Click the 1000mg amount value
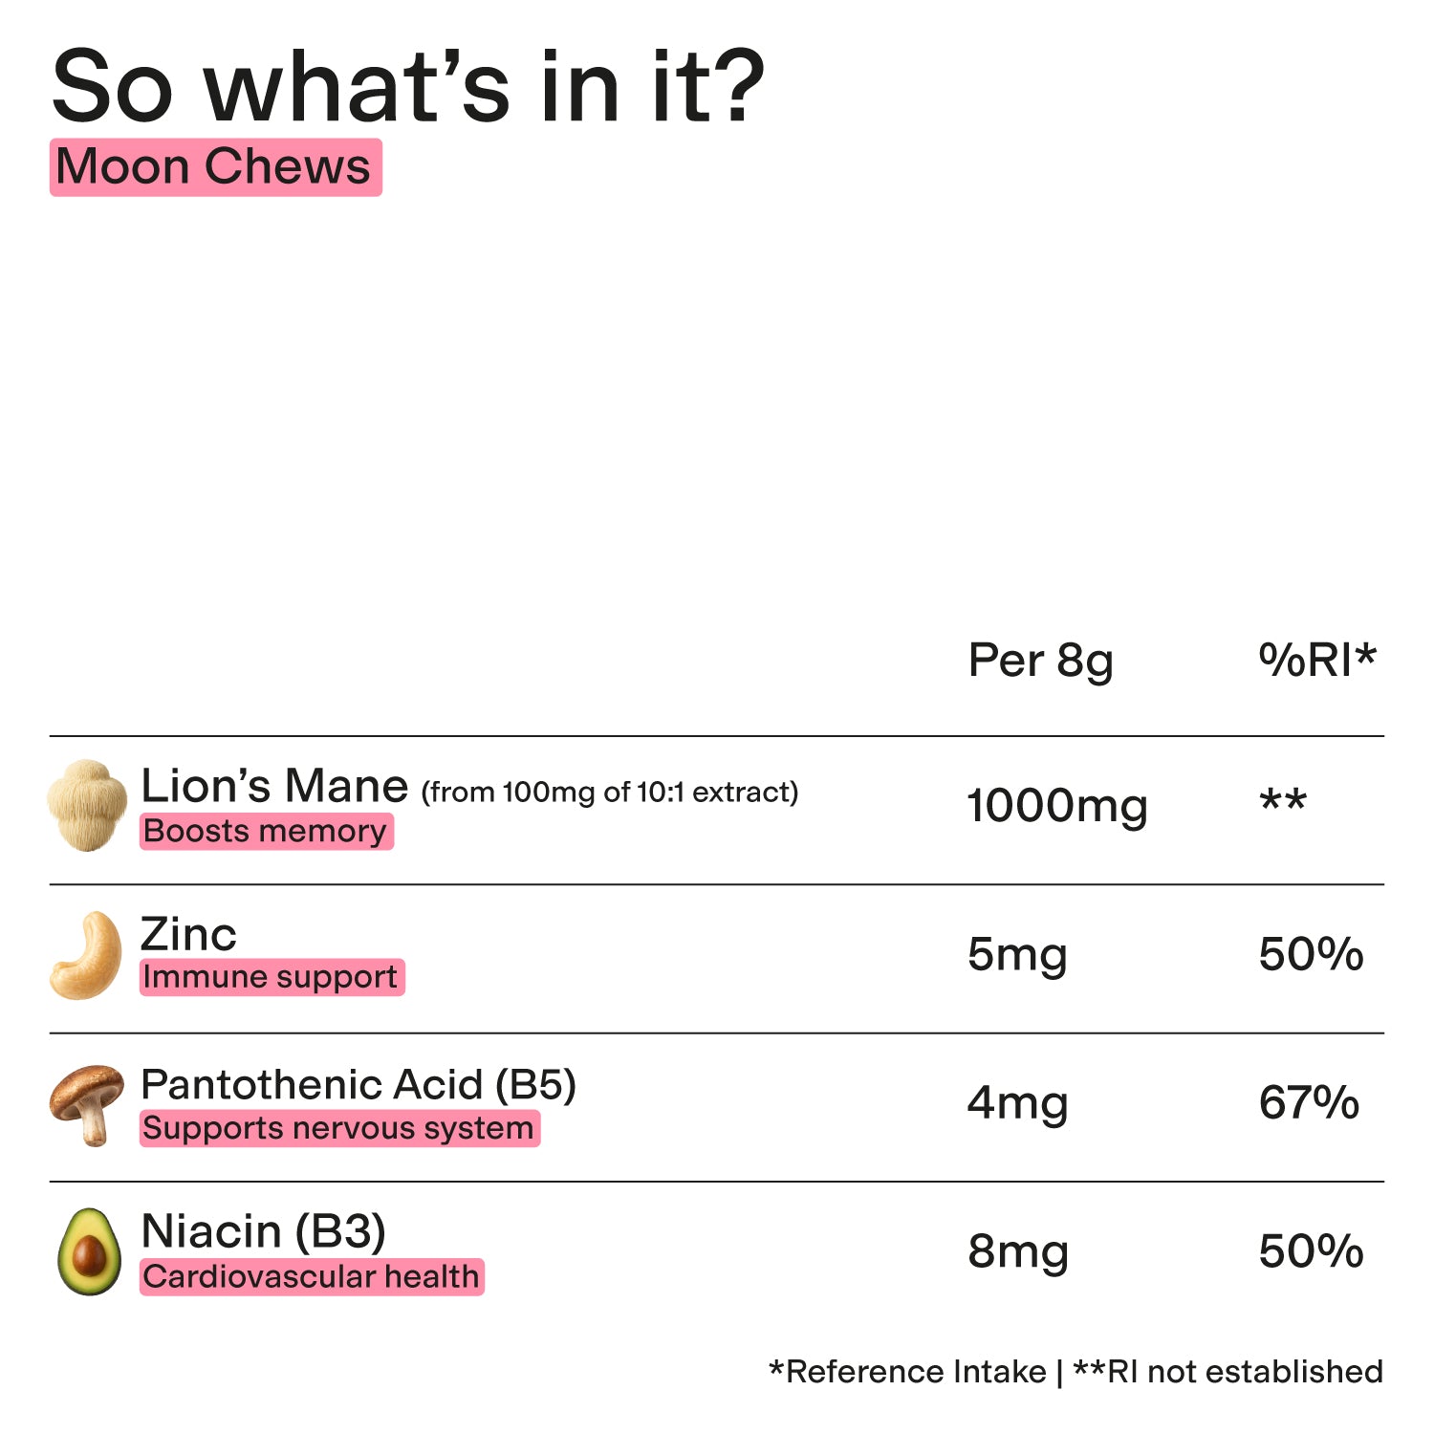The image size is (1434, 1434). tap(1056, 805)
